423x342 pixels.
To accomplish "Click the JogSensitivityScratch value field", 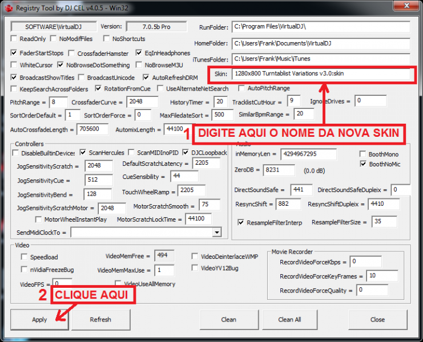I will coord(99,166).
